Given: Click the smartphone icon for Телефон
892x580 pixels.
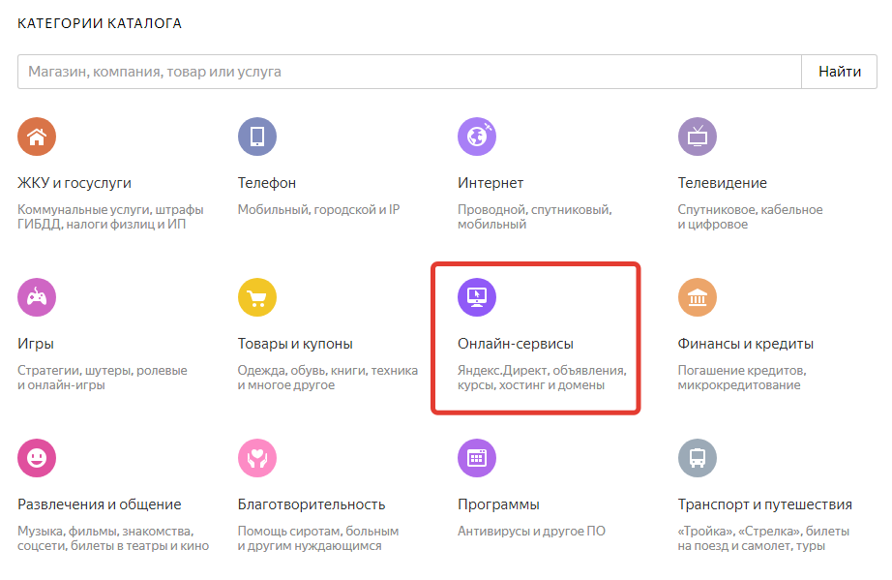Looking at the screenshot, I should pyautogui.click(x=256, y=137).
